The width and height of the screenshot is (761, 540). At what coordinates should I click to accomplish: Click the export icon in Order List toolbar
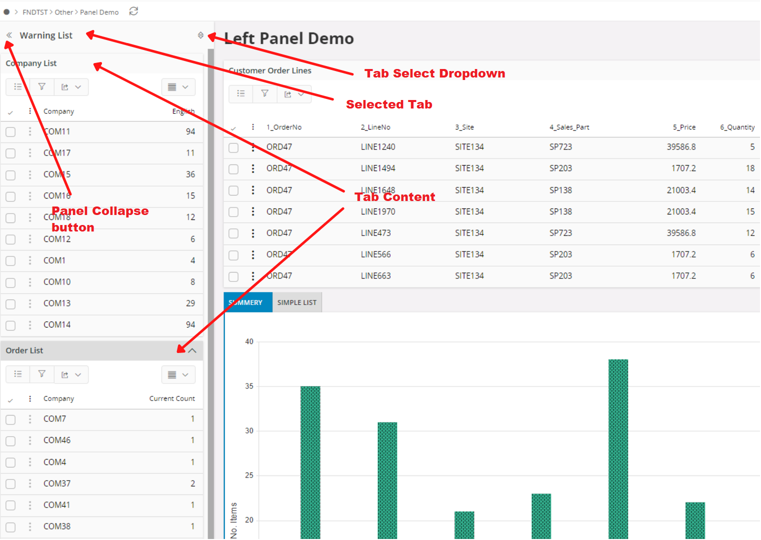coord(65,374)
